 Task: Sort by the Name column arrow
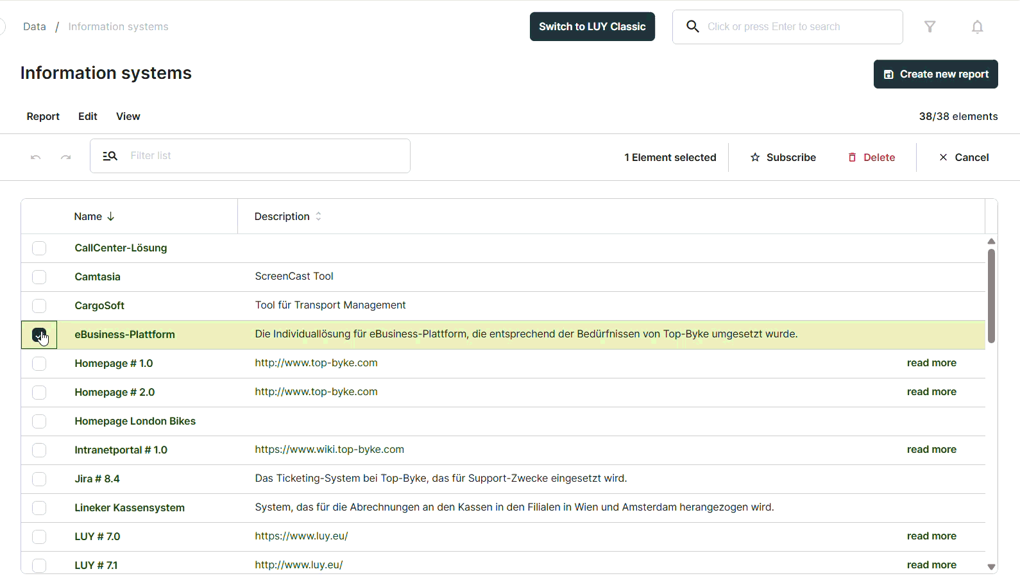(x=111, y=217)
